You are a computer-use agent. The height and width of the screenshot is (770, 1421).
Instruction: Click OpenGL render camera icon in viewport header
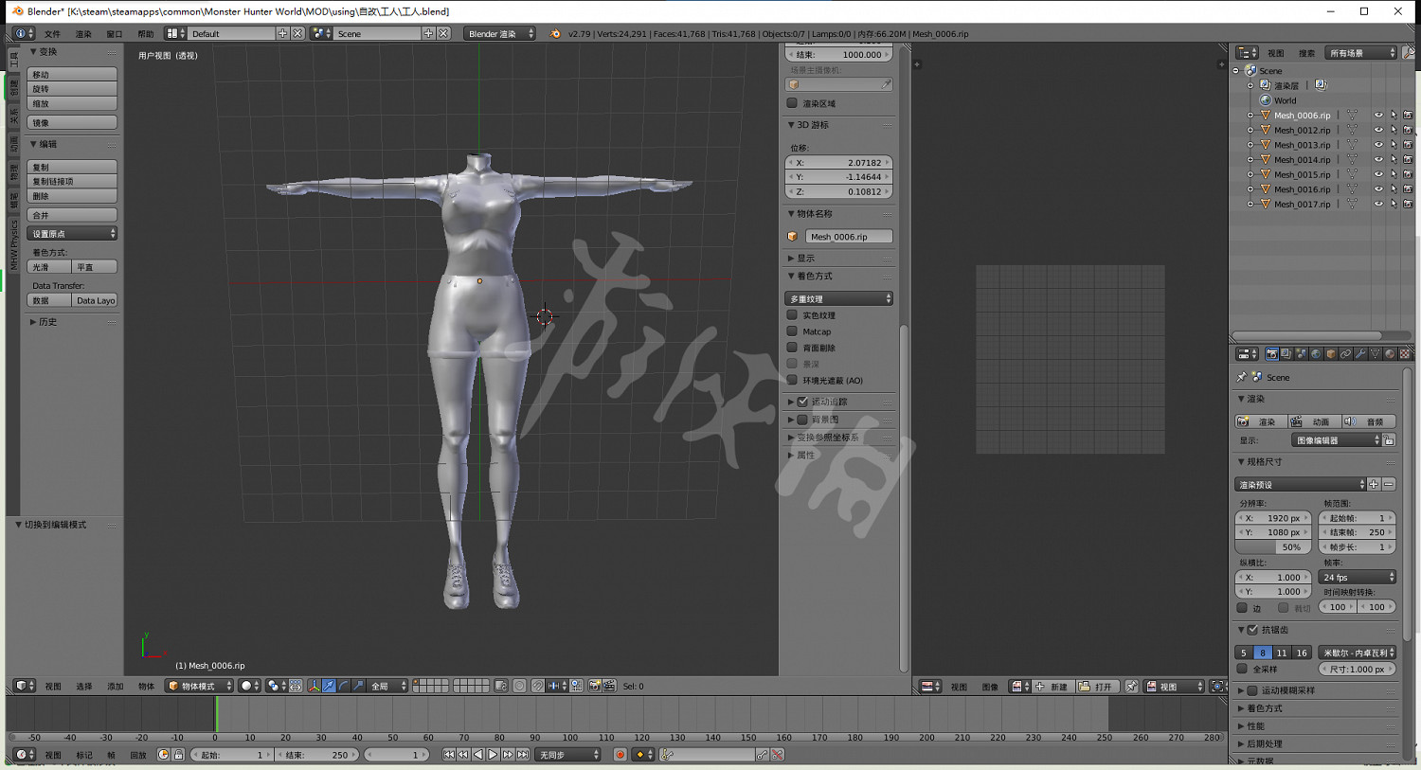tap(594, 686)
